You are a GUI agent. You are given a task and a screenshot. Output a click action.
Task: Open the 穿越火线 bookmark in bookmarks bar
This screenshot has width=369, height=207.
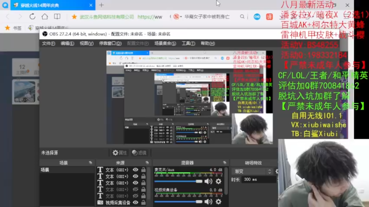[x=48, y=28]
